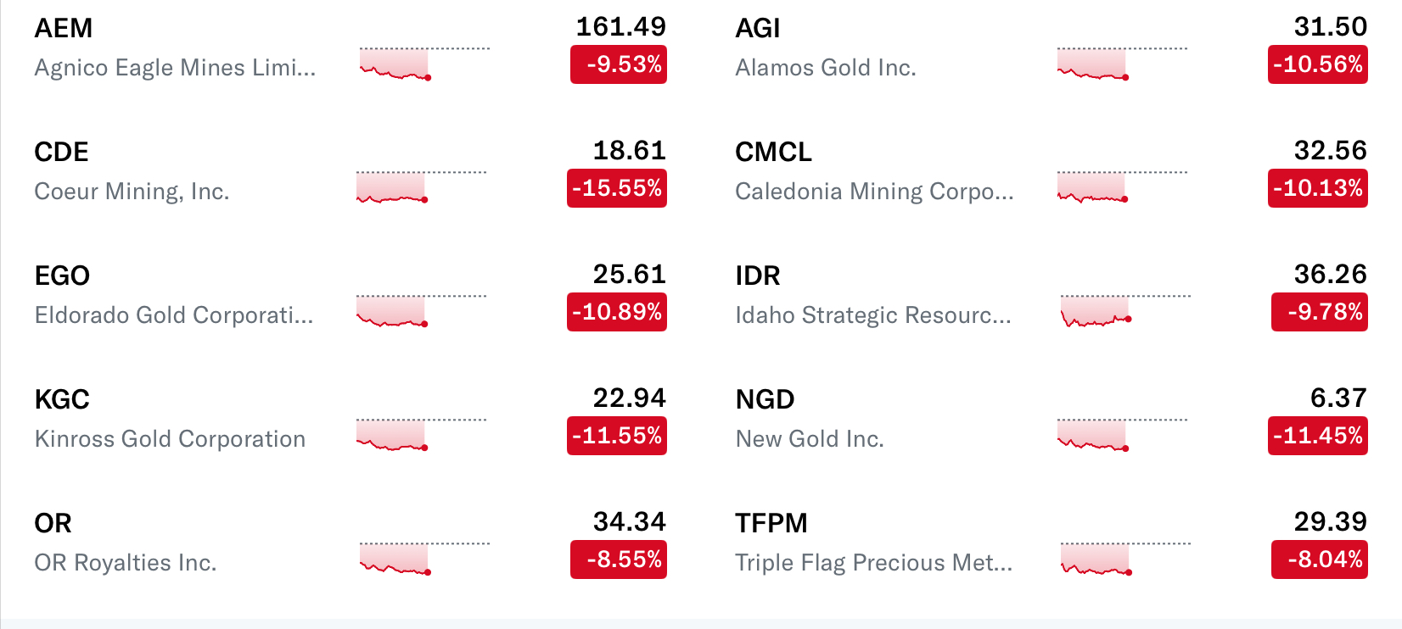Screen dimensions: 1402x629
Task: Open the IDR mini price chart
Action: pyautogui.click(x=1096, y=310)
